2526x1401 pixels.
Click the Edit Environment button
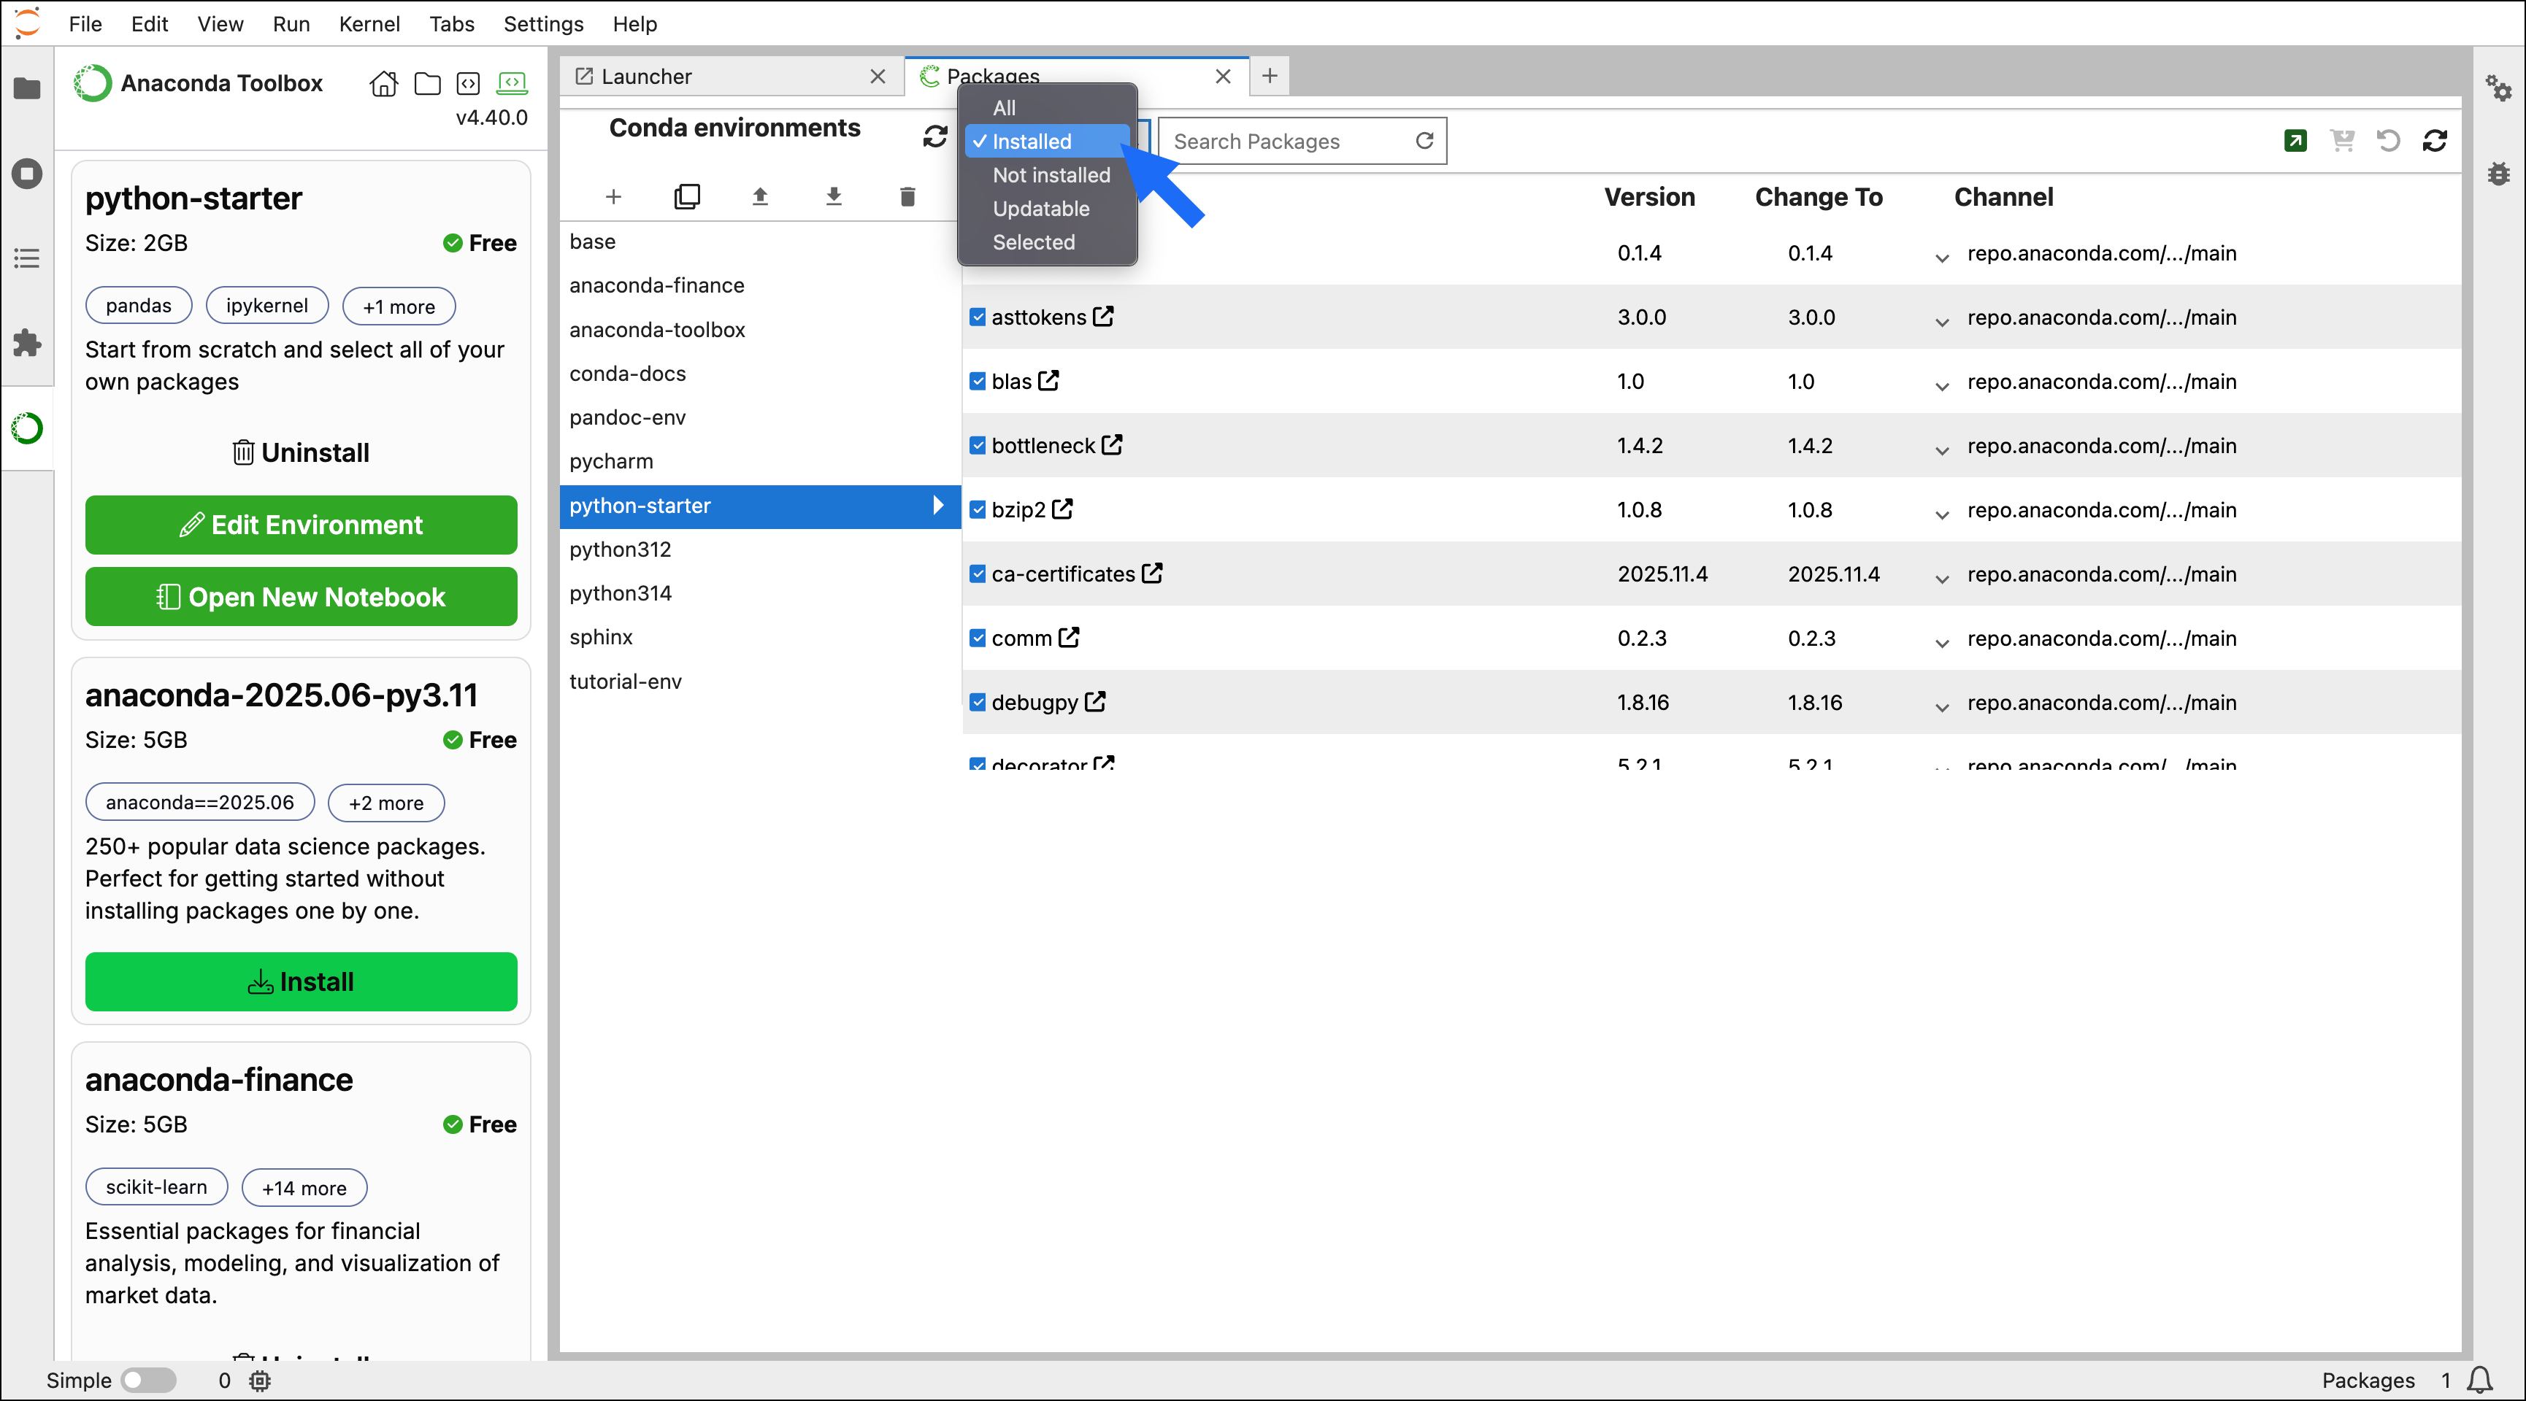coord(301,525)
